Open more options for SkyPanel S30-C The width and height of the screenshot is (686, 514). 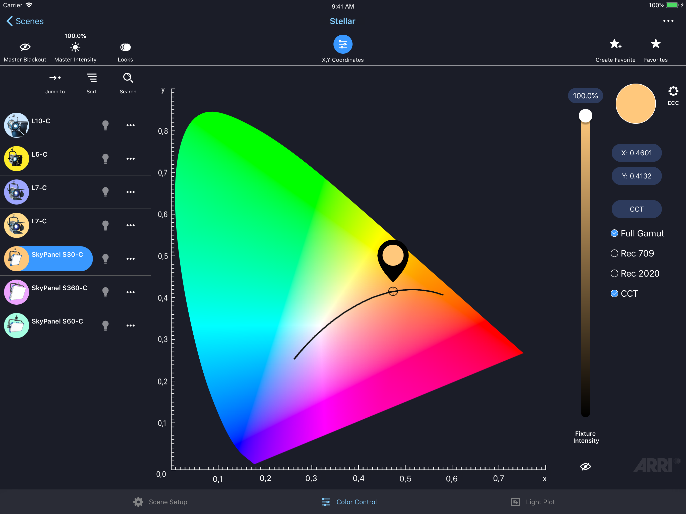(131, 259)
